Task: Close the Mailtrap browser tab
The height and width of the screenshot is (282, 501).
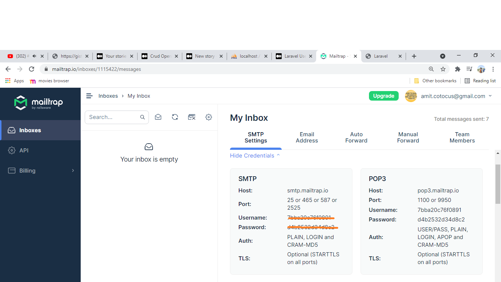Action: click(x=355, y=56)
